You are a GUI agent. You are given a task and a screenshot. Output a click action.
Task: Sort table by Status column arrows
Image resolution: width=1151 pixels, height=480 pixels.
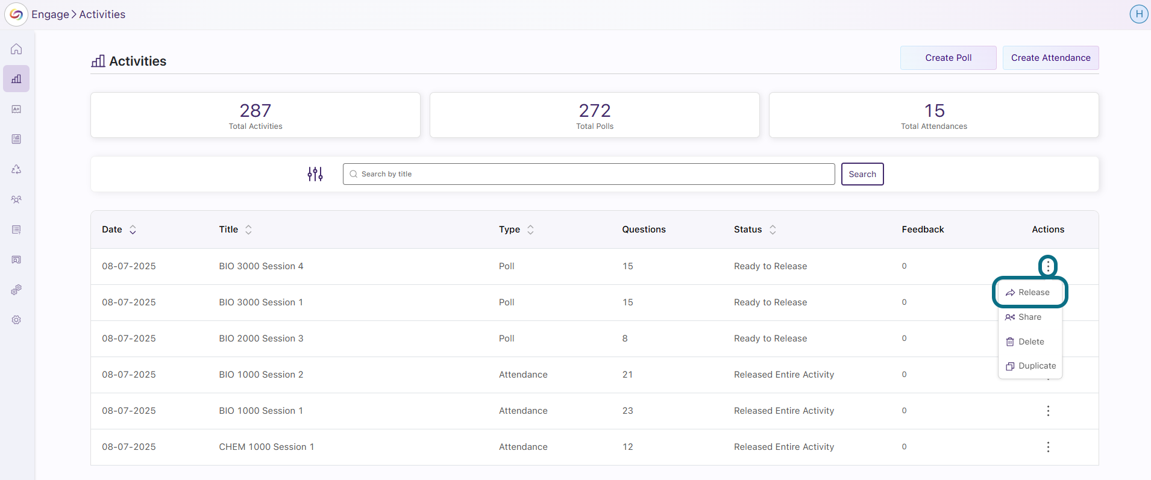coord(773,229)
